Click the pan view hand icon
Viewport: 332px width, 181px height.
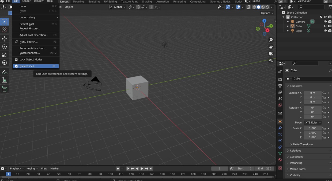(x=271, y=47)
